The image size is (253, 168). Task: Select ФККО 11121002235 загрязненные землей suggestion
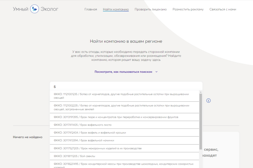tap(125, 108)
